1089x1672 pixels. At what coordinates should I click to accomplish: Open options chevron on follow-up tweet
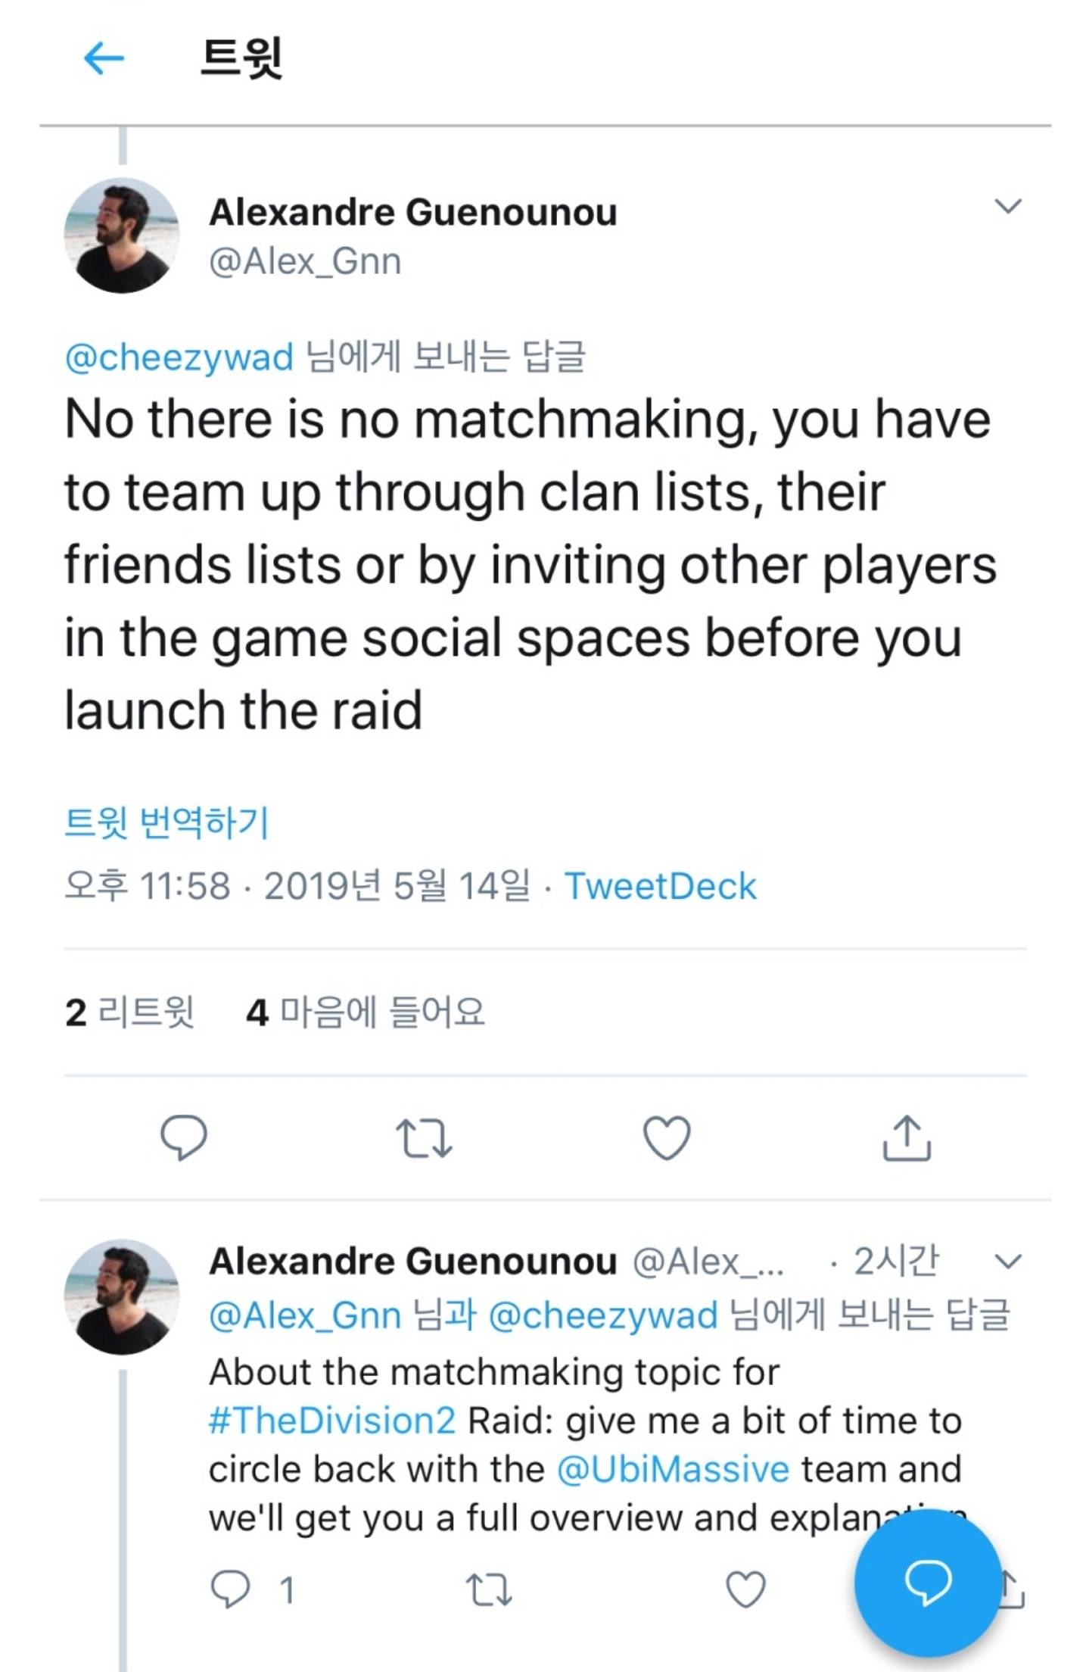pyautogui.click(x=1007, y=1262)
